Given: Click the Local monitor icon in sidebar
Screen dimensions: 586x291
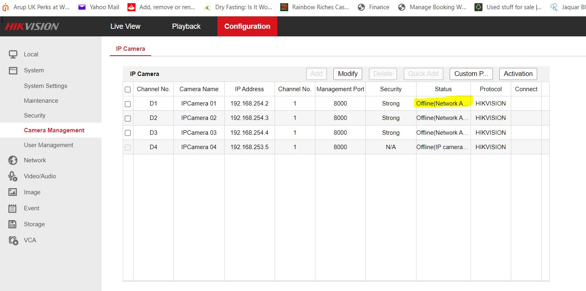Looking at the screenshot, I should (13, 54).
